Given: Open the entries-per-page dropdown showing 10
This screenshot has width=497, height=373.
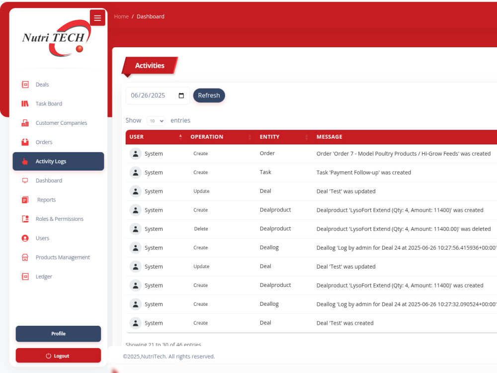Looking at the screenshot, I should pos(156,121).
